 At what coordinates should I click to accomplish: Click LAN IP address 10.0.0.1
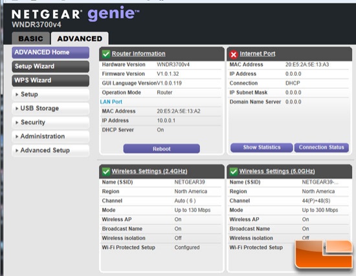[166, 121]
